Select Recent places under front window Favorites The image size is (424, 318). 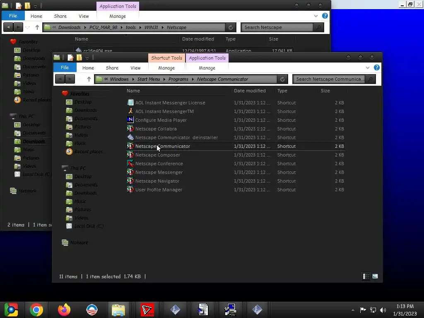click(88, 152)
